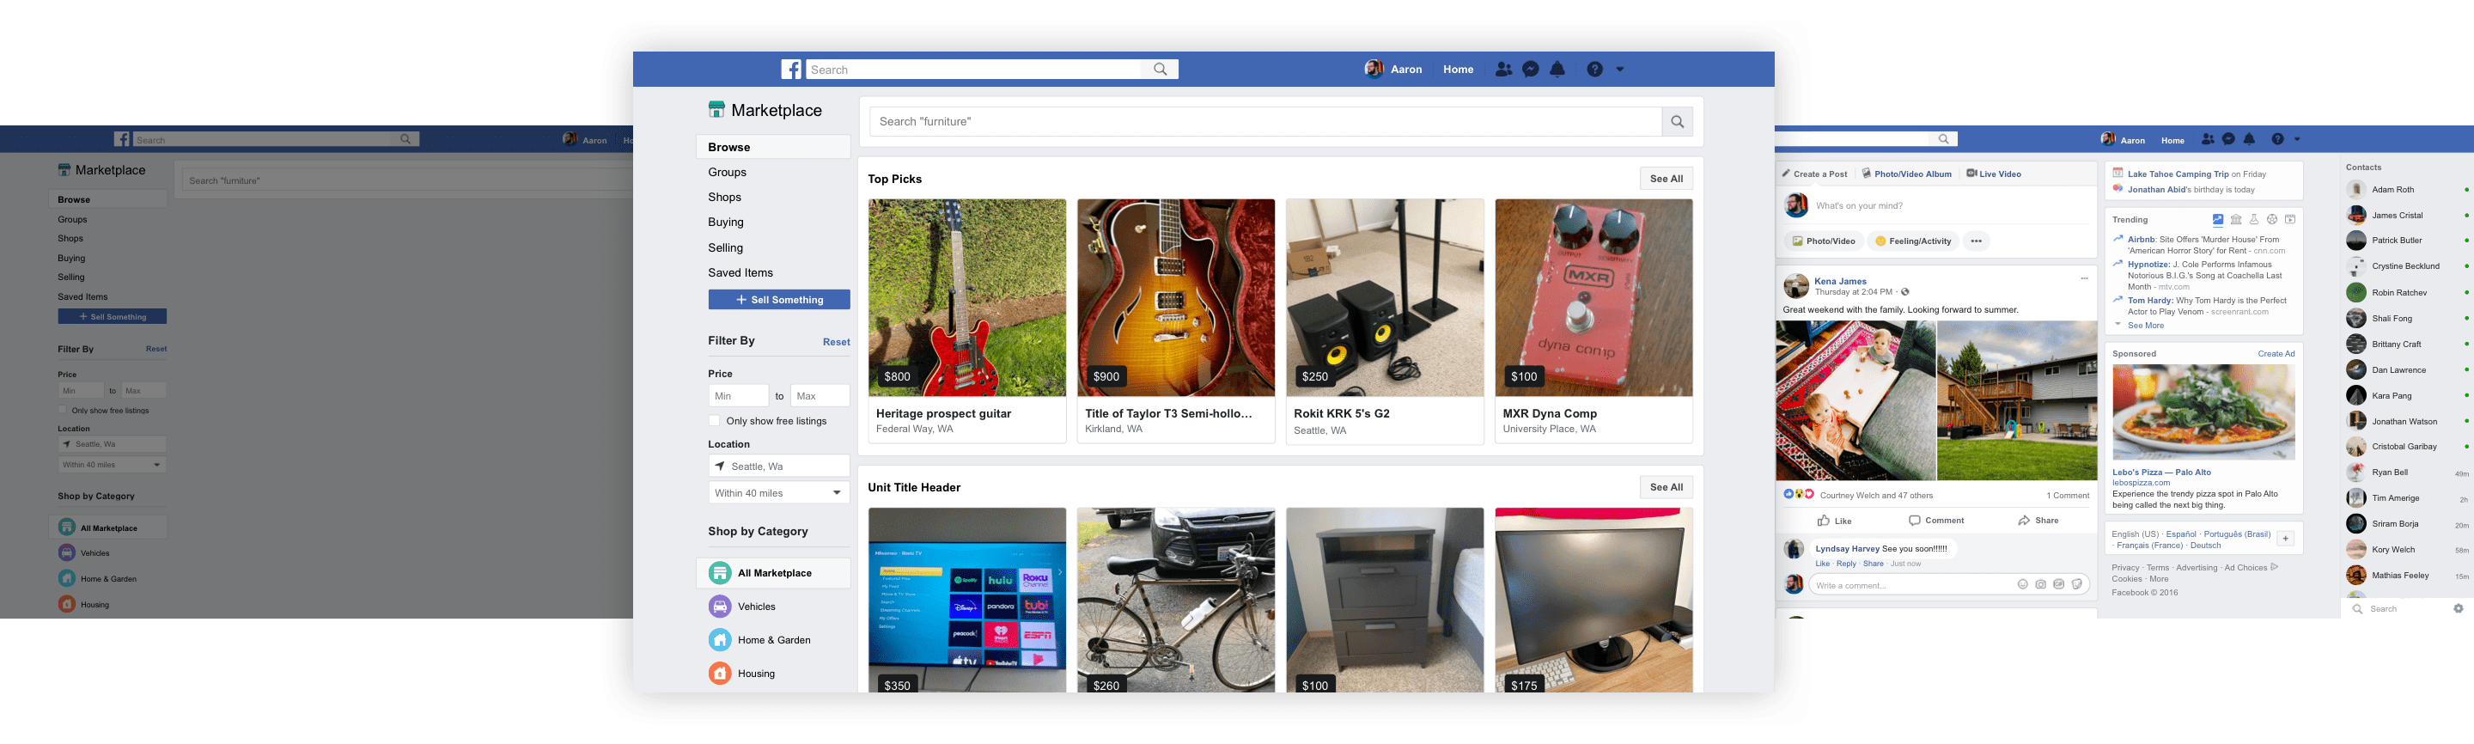Click emoji icon in comment box
Screen dimensions: 2474x744
tap(2023, 585)
